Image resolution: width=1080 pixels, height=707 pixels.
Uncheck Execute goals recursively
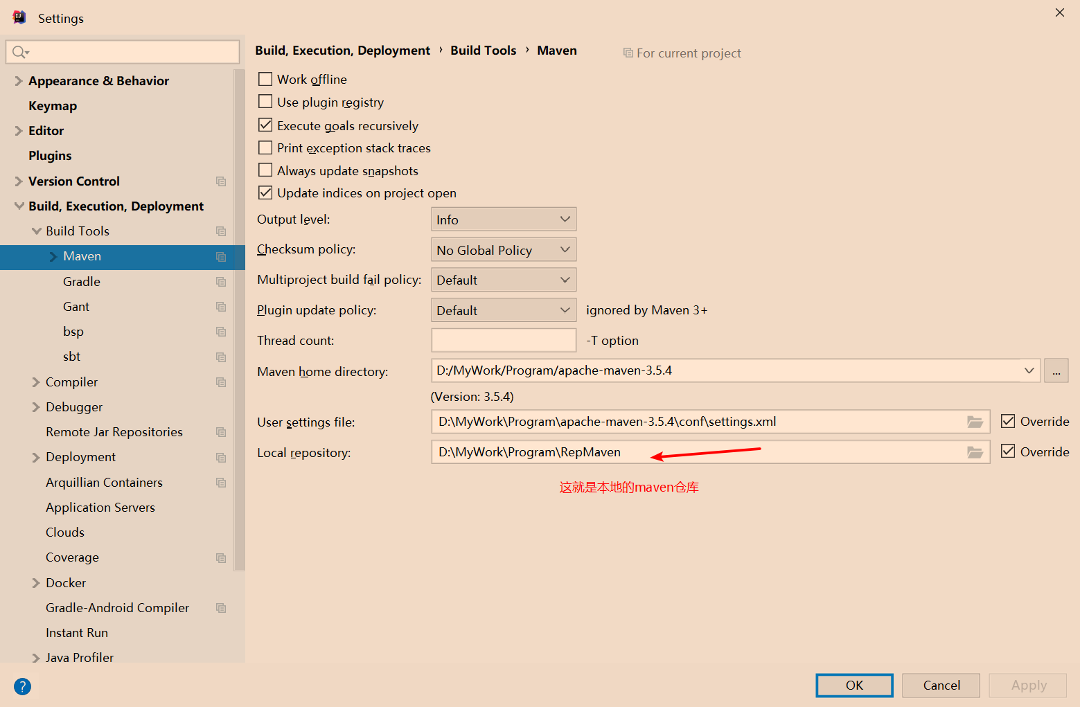(x=265, y=125)
